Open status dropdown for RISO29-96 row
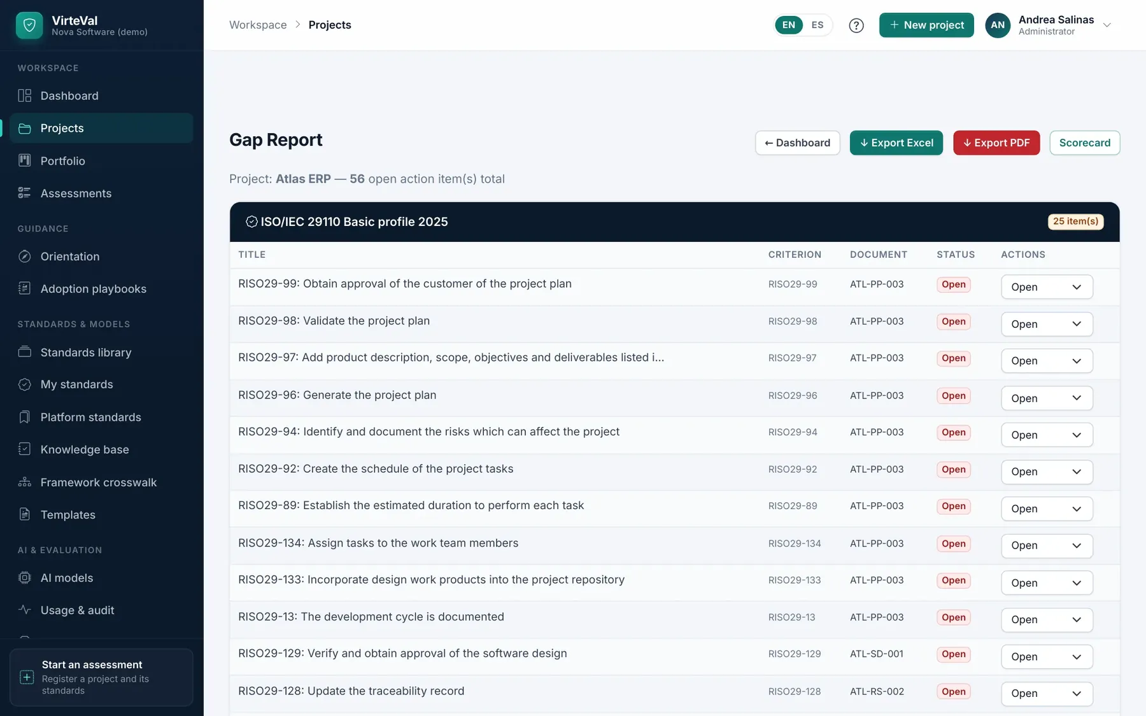This screenshot has width=1146, height=716. click(1047, 398)
